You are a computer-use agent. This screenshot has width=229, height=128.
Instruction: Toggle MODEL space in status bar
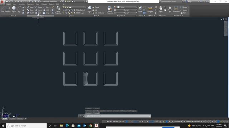pos(122,122)
